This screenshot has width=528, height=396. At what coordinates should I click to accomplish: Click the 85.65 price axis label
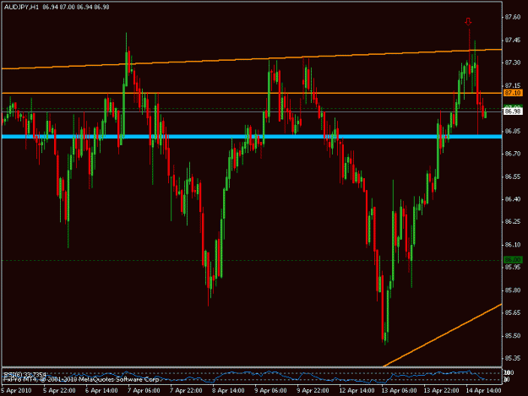click(x=513, y=313)
